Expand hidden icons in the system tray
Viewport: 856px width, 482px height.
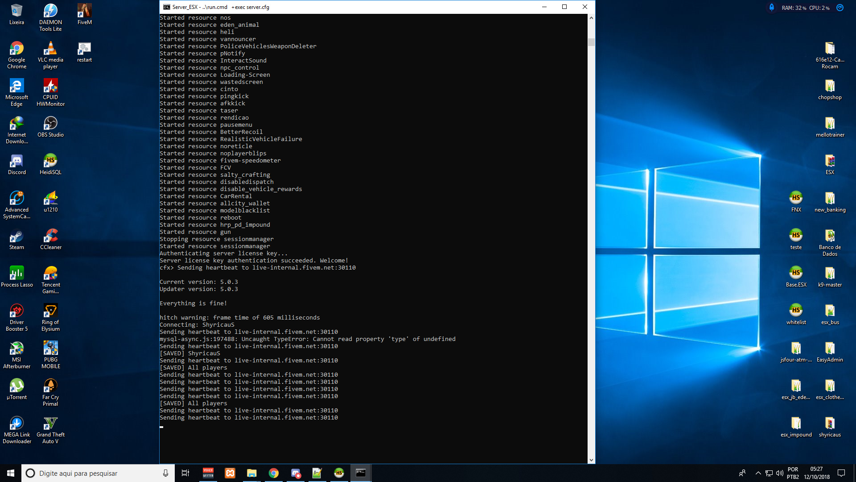[x=758, y=473]
